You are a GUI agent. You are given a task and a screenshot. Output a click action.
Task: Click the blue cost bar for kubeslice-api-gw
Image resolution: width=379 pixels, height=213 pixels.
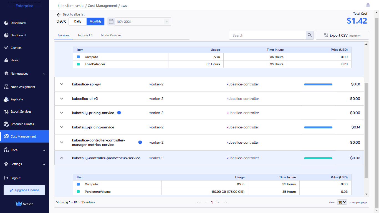click(318, 84)
